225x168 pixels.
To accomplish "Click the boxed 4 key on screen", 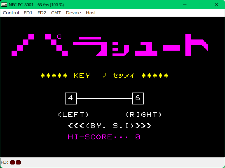I will coord(71,98).
